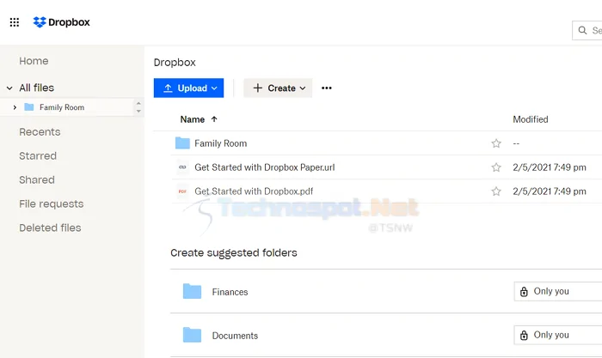Open the Family Room folder row name

pos(221,143)
